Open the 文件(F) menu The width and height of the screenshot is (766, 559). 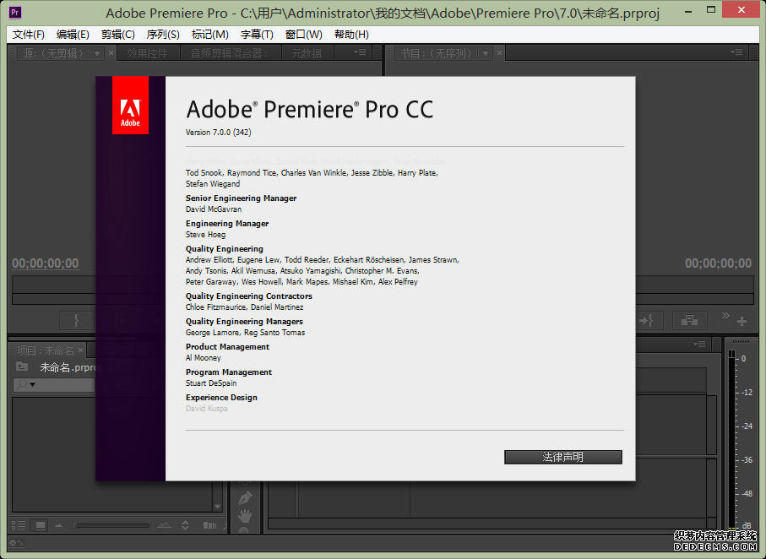(29, 35)
